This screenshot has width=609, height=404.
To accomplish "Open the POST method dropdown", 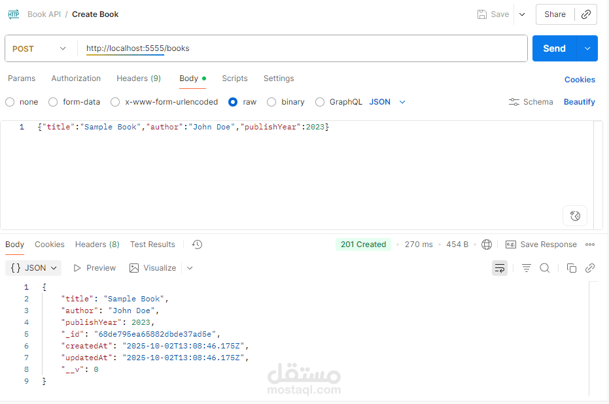I will click(x=39, y=48).
